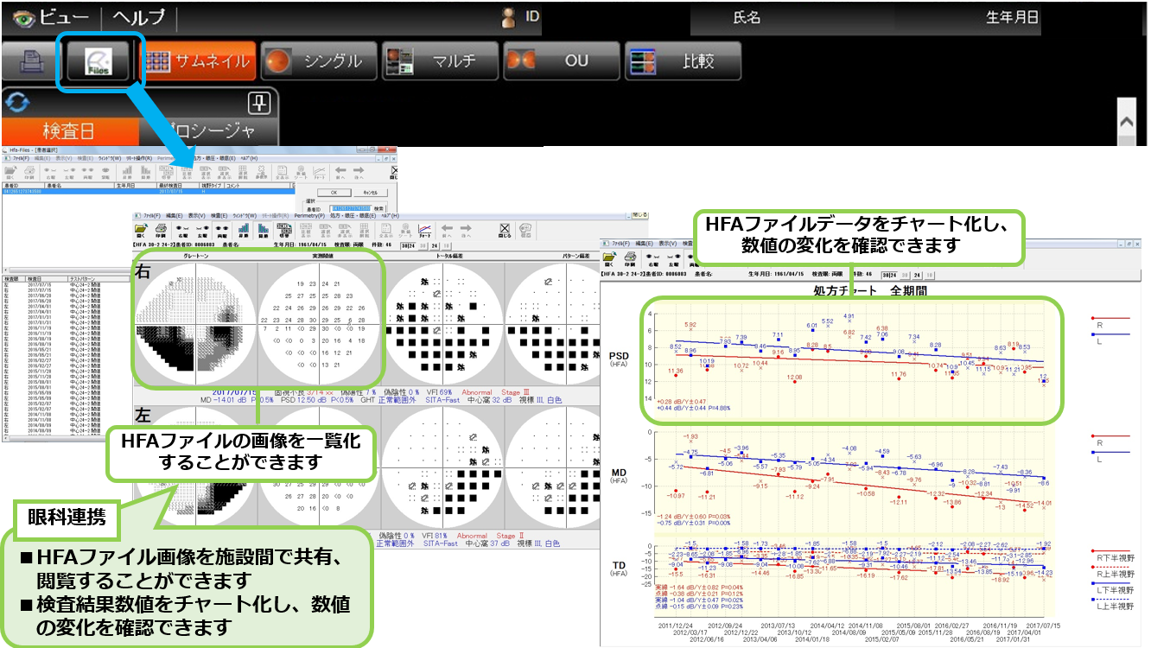1151x648 pixels.
Task: Select 左眼 eye icon in image list window
Action: pos(201,230)
